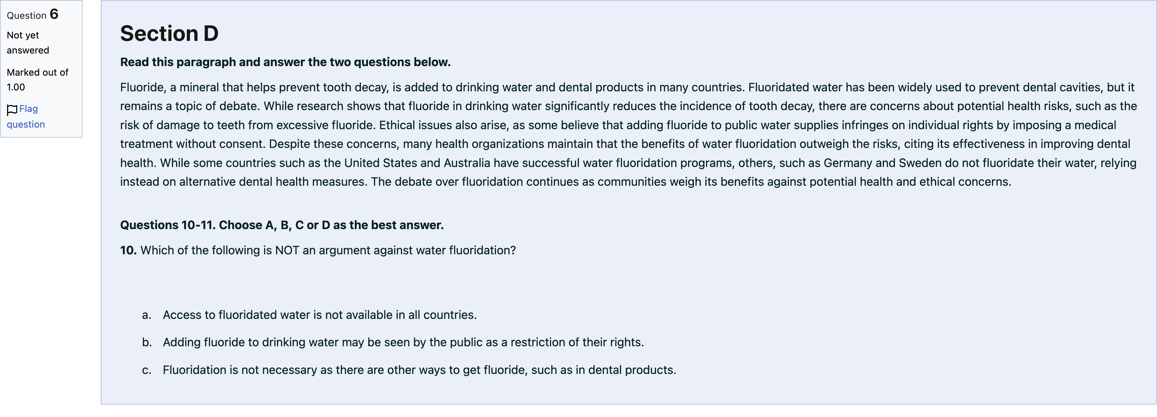
Task: Click the letter label 'a.' of first option
Action: [146, 315]
